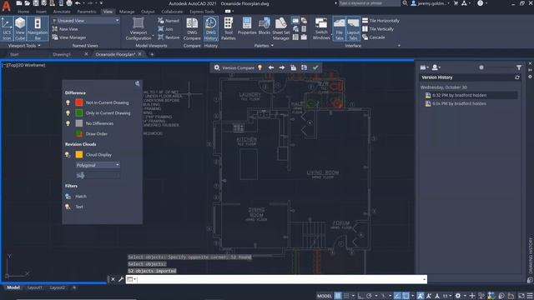
Task: Expand the Palettes panel
Action: (x=264, y=46)
